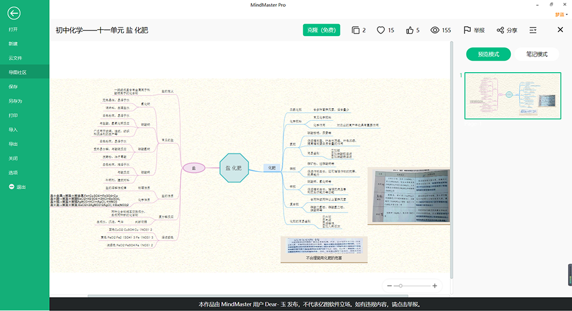Click the table photo on the canvas
This screenshot has height=311, width=572.
pos(408,196)
